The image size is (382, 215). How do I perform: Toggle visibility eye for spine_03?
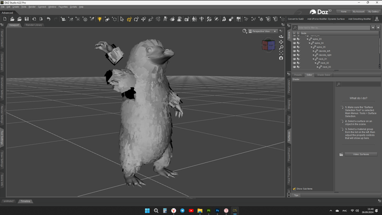[x=294, y=39]
